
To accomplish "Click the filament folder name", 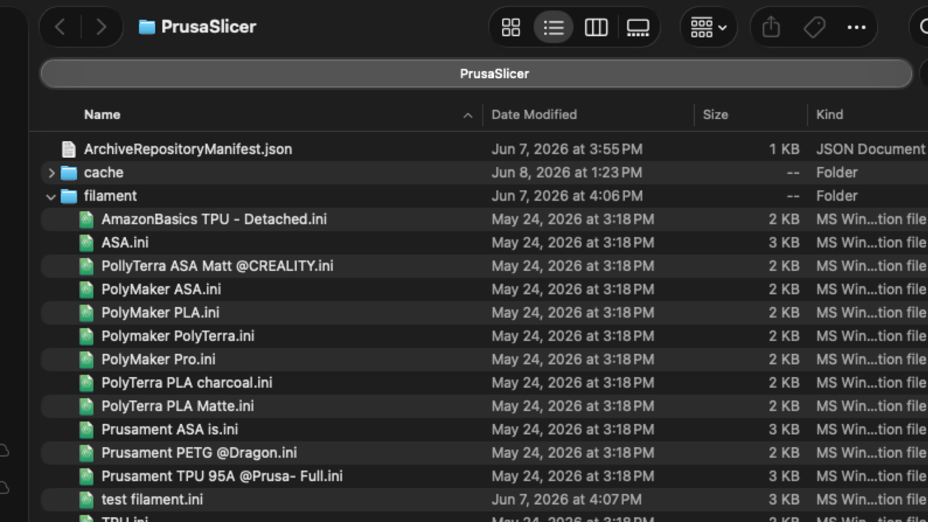I will point(110,196).
